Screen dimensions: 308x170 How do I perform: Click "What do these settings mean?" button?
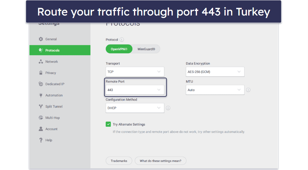(160, 161)
